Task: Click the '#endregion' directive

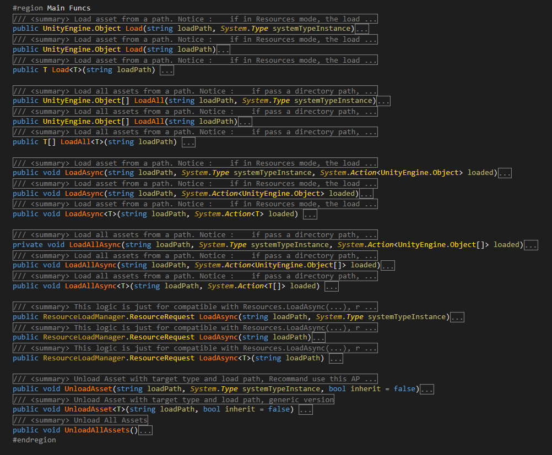Action: 34,440
